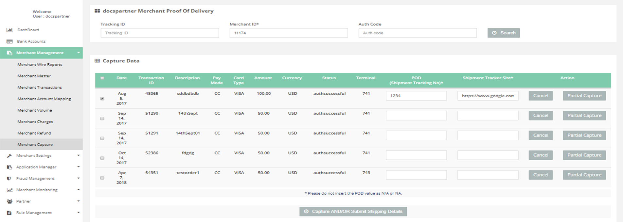Image resolution: width=623 pixels, height=222 pixels.
Task: Click the Merchant Settings wrench icon
Action: (9, 156)
